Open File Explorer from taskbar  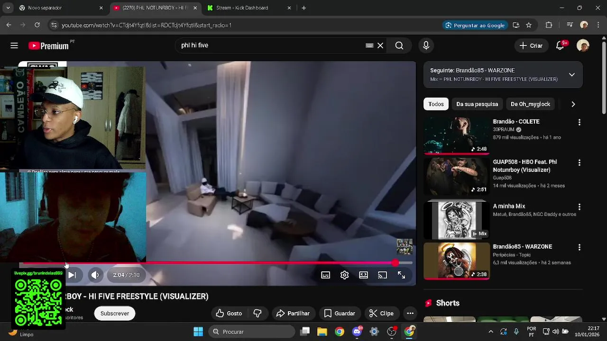coord(322,332)
